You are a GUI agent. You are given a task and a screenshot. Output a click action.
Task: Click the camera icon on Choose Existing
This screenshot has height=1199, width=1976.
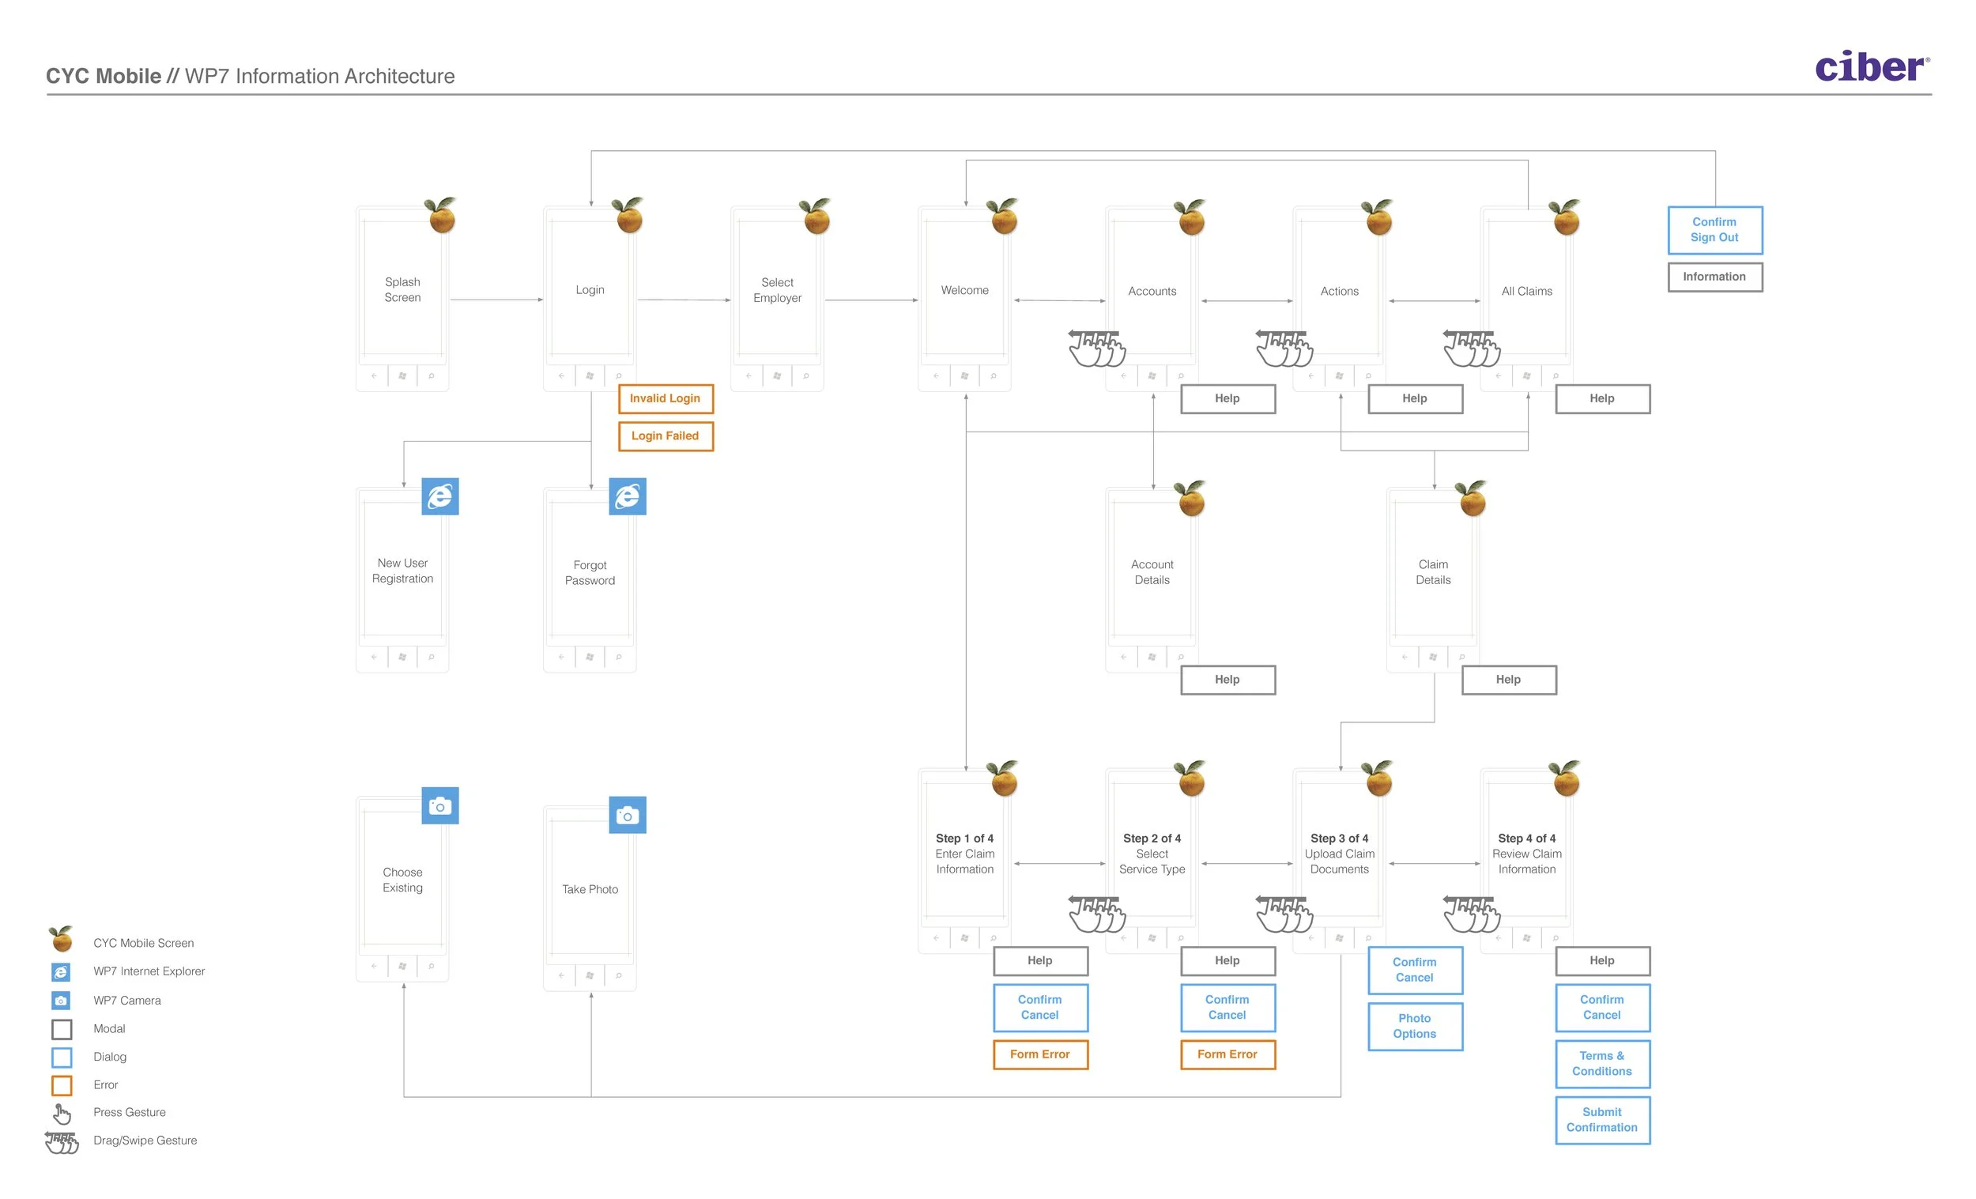pyautogui.click(x=439, y=806)
